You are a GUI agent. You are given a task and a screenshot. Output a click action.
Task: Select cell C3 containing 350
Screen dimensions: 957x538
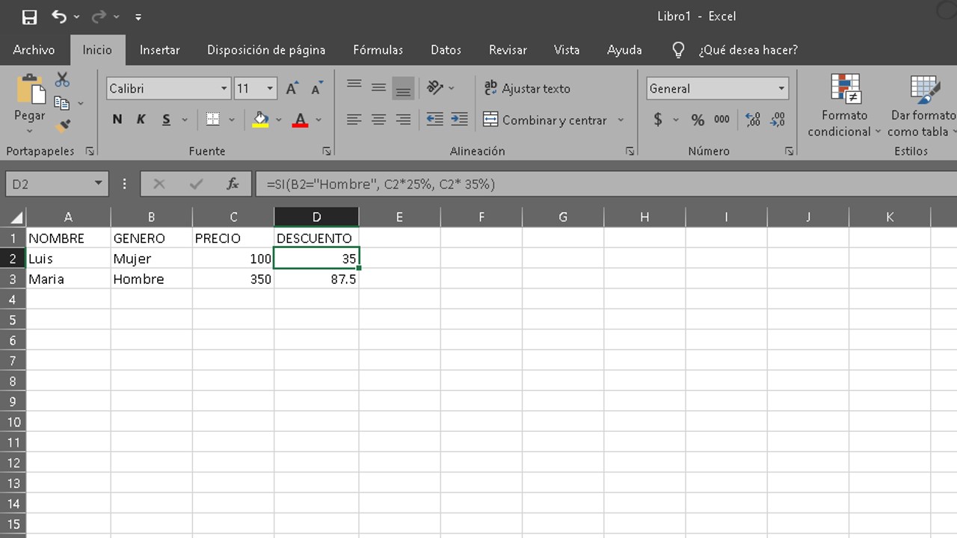233,279
